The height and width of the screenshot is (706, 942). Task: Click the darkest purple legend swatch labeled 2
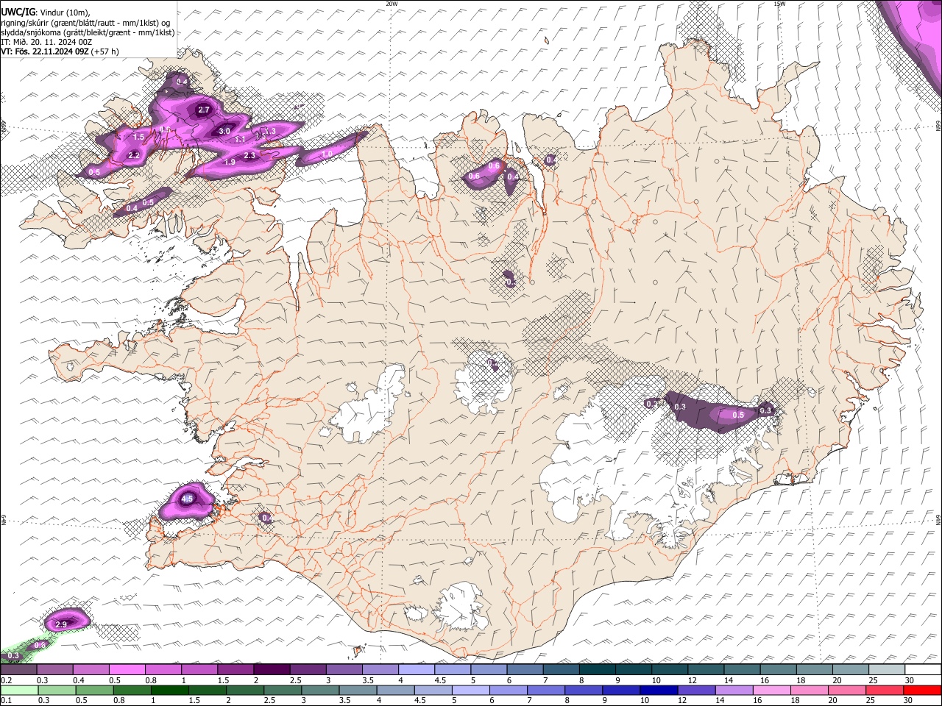point(271,669)
